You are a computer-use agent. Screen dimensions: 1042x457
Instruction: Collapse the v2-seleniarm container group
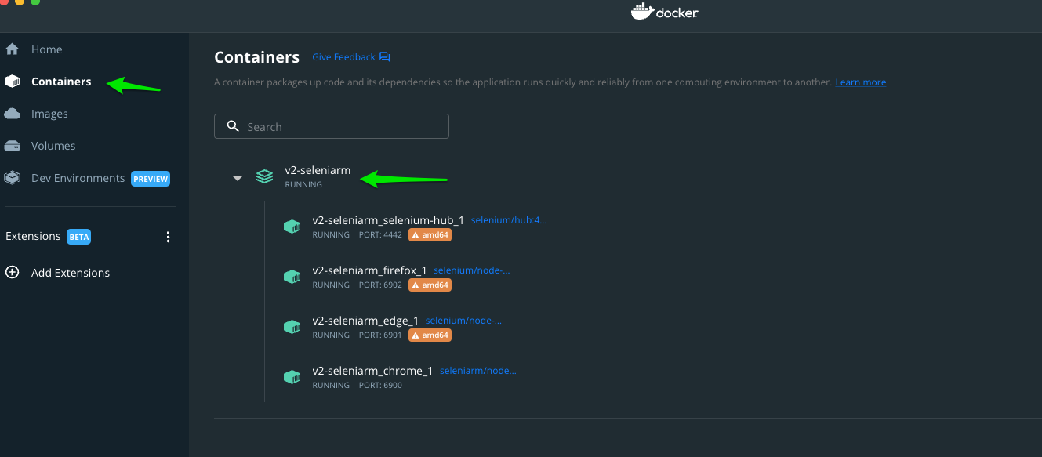[238, 179]
